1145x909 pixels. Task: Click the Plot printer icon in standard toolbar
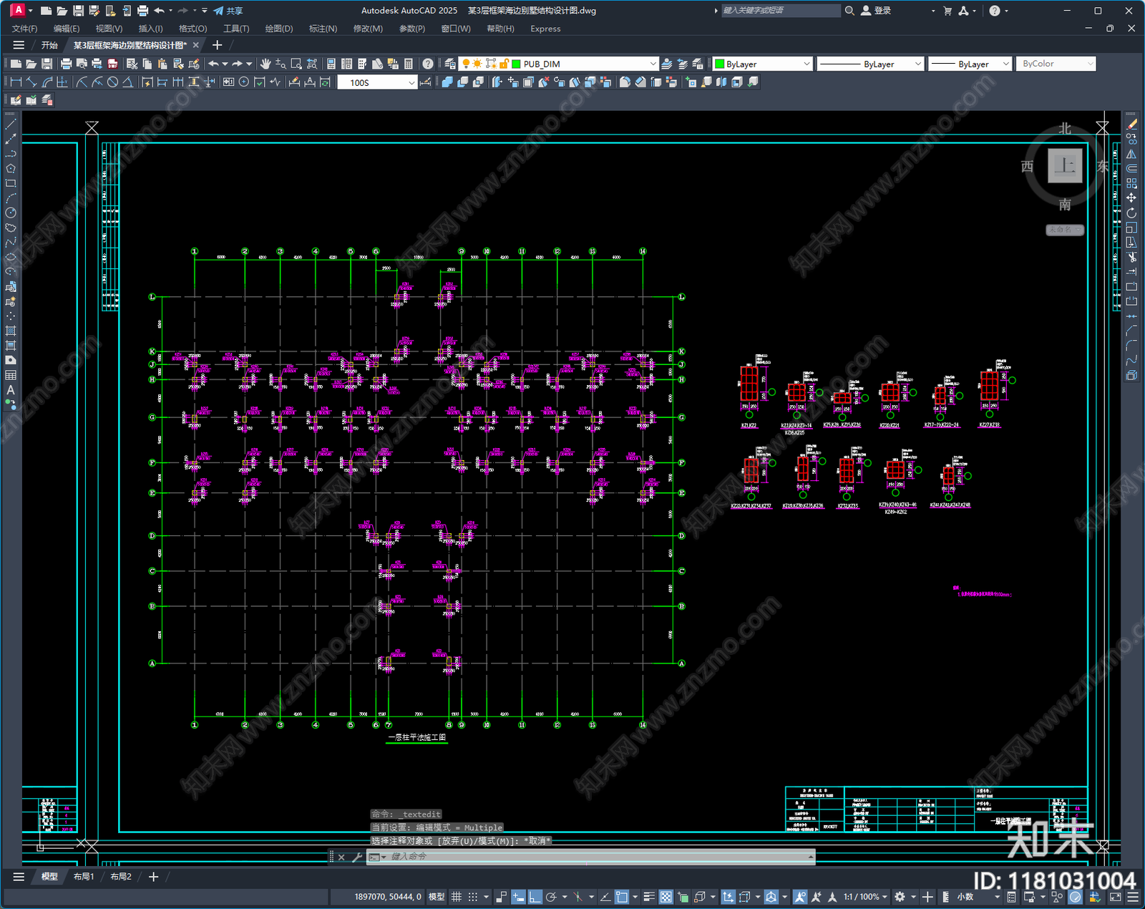[x=66, y=64]
